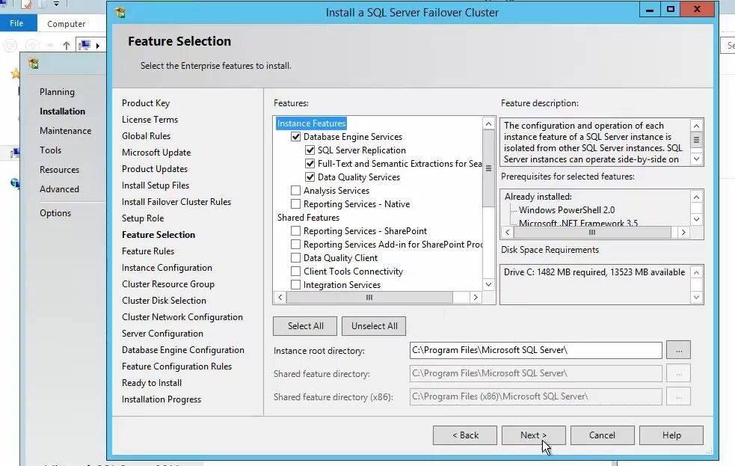Uncheck Data Quality Services
Image resolution: width=735 pixels, height=466 pixels.
tap(310, 177)
